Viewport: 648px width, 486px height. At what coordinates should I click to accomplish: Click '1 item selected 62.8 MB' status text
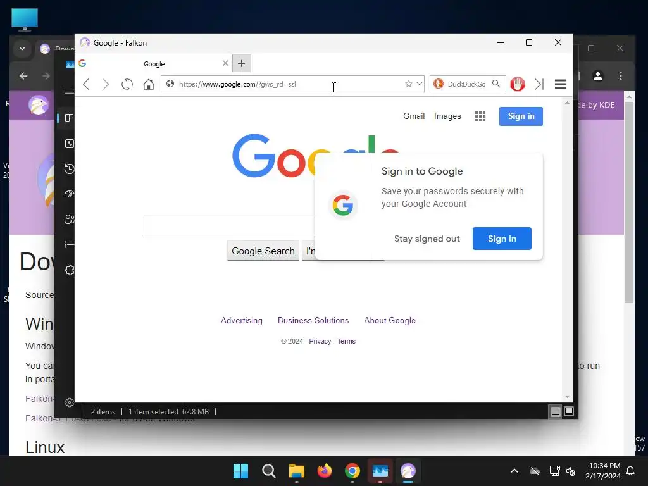click(x=168, y=412)
